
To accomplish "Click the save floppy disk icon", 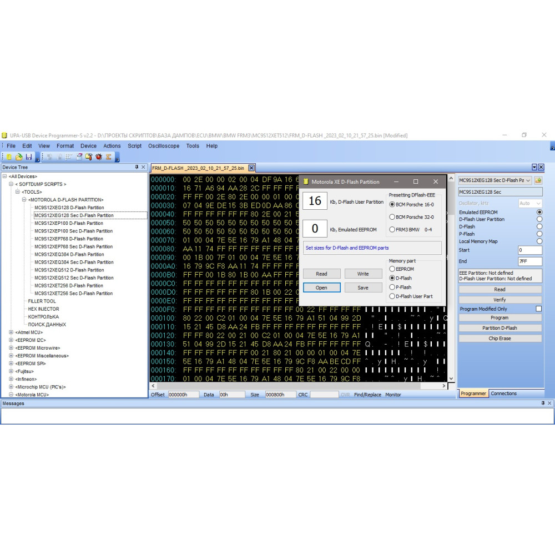I will pyautogui.click(x=29, y=157).
